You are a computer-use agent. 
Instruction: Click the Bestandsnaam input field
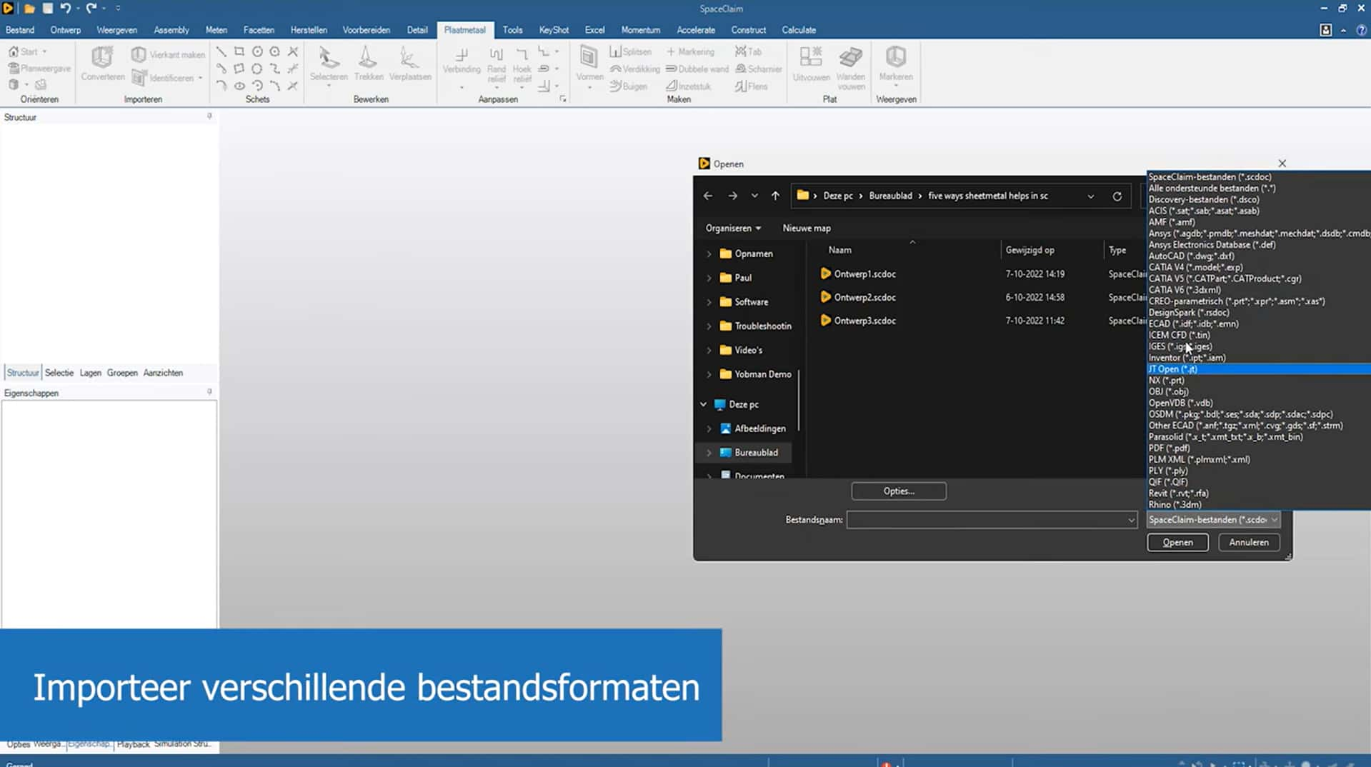click(x=986, y=520)
